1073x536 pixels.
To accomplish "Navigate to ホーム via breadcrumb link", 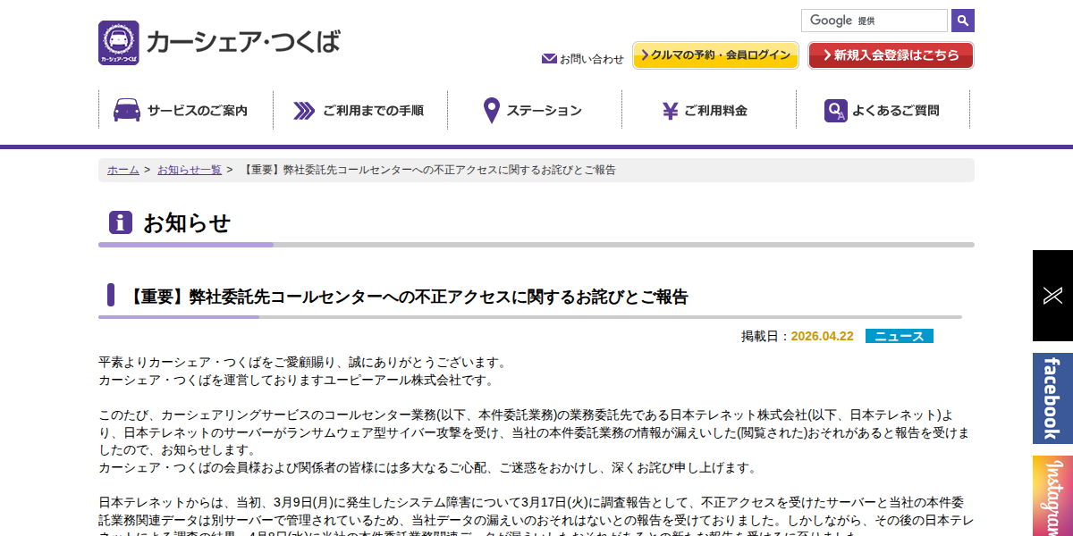I will [122, 169].
